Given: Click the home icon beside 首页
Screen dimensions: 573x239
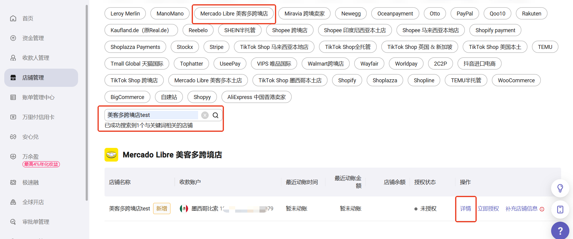Looking at the screenshot, I should [13, 19].
